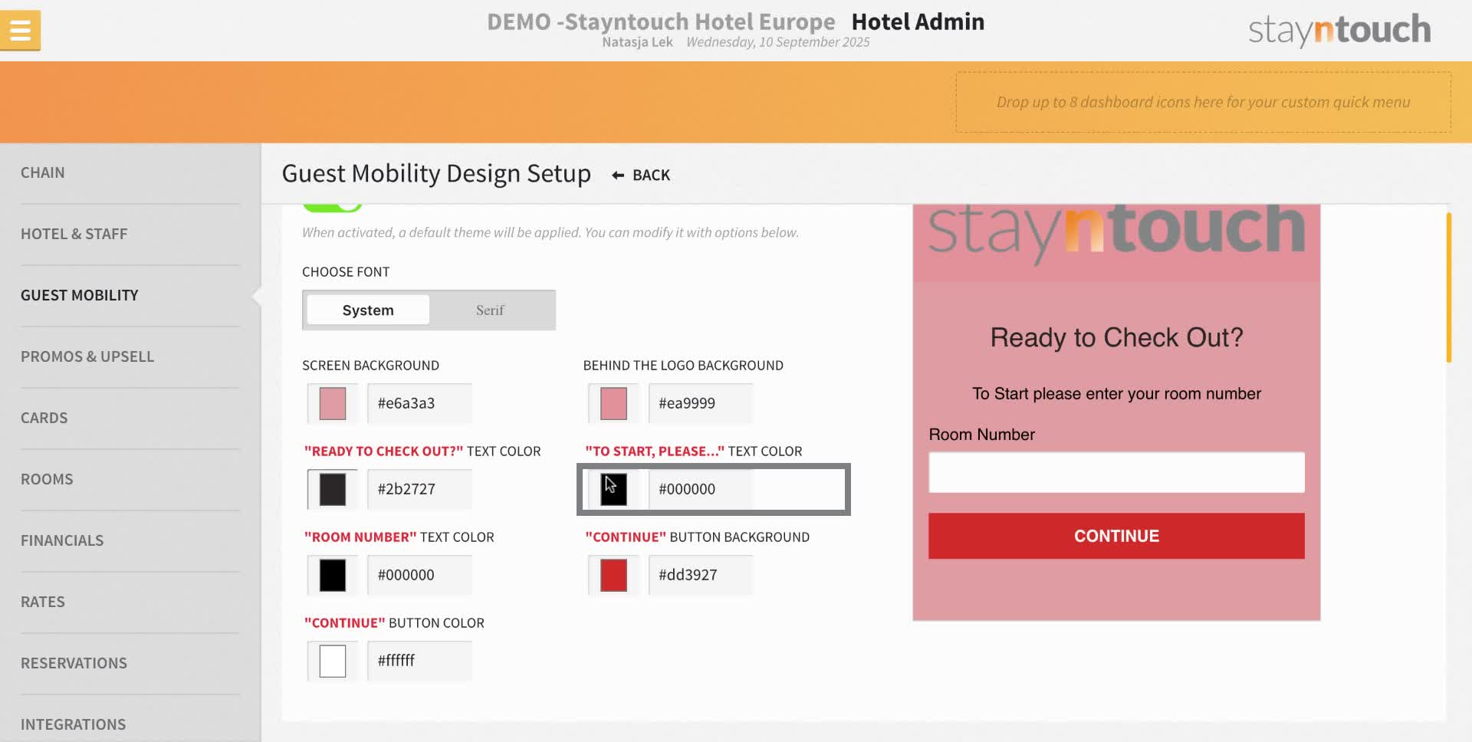Edit To Start Please #000000 hex field
The image size is (1472, 742).
[700, 489]
